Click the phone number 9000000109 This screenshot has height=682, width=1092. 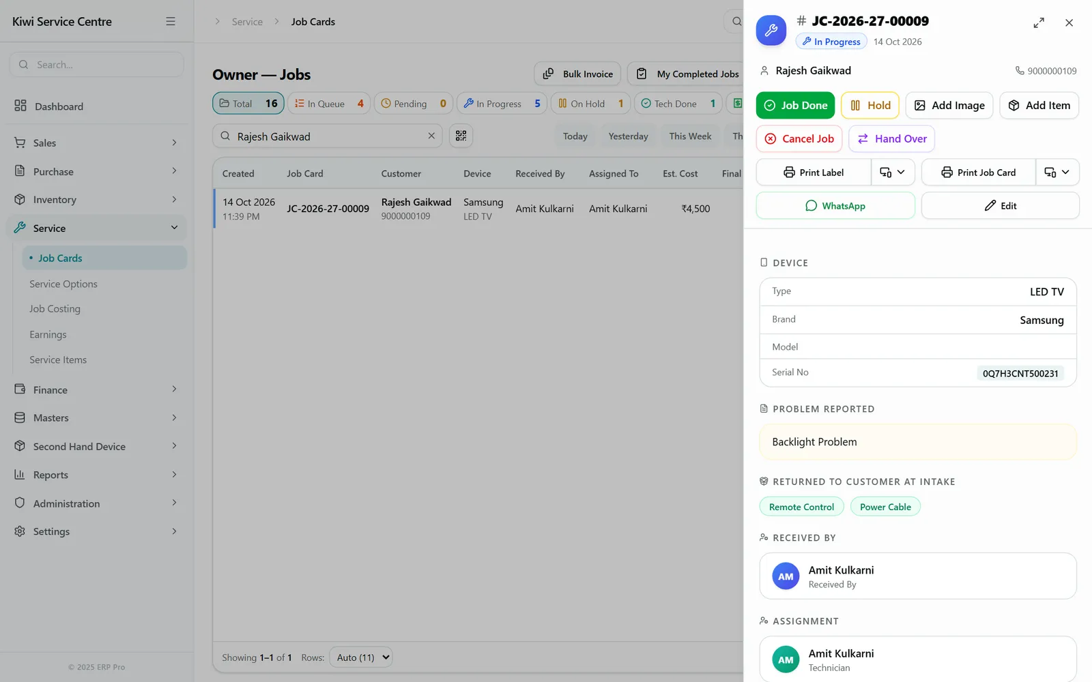coord(1046,71)
